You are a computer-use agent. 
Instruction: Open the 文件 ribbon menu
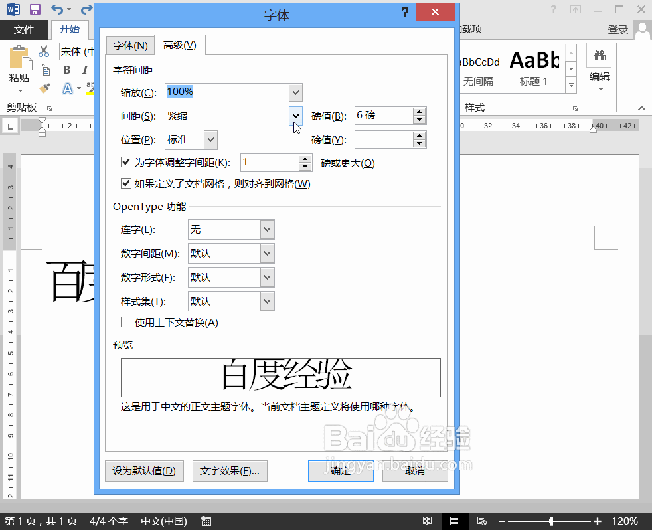click(x=25, y=30)
